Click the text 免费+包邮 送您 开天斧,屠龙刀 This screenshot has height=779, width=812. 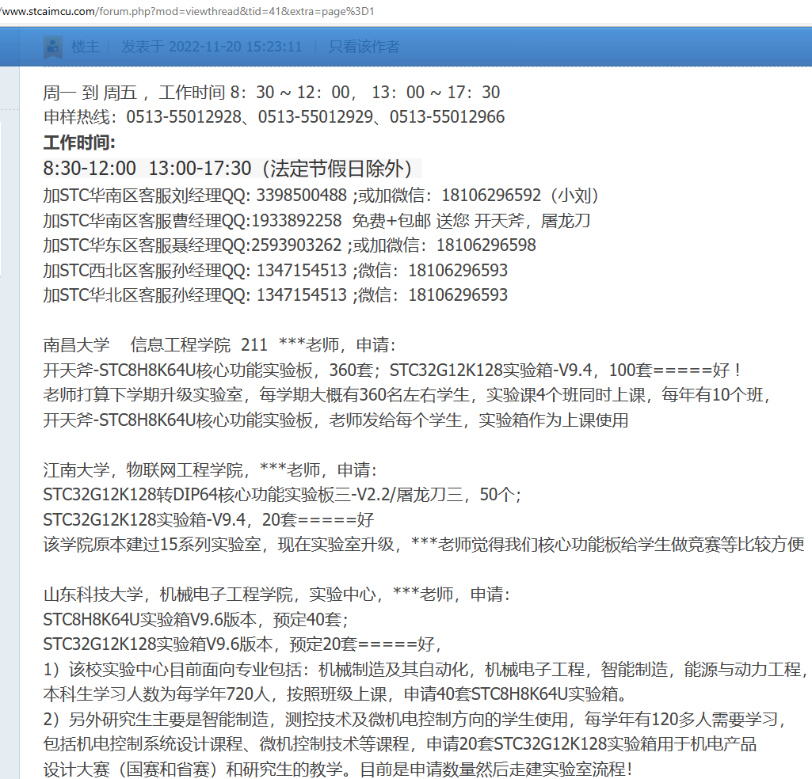point(471,221)
